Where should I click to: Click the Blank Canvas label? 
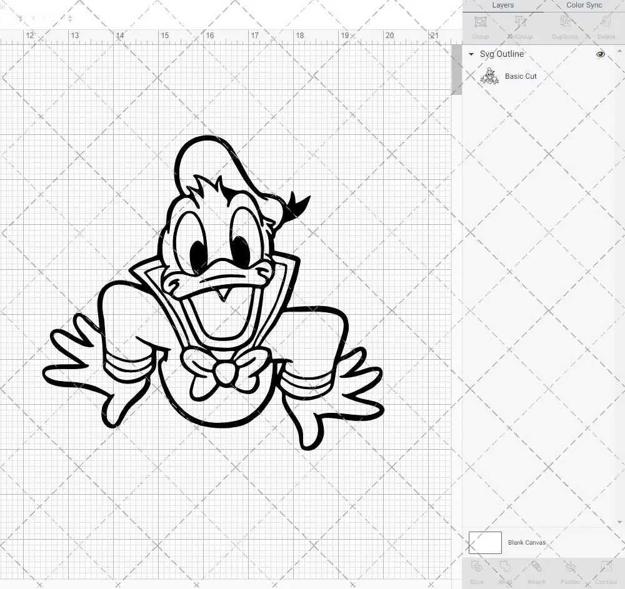pyautogui.click(x=527, y=542)
